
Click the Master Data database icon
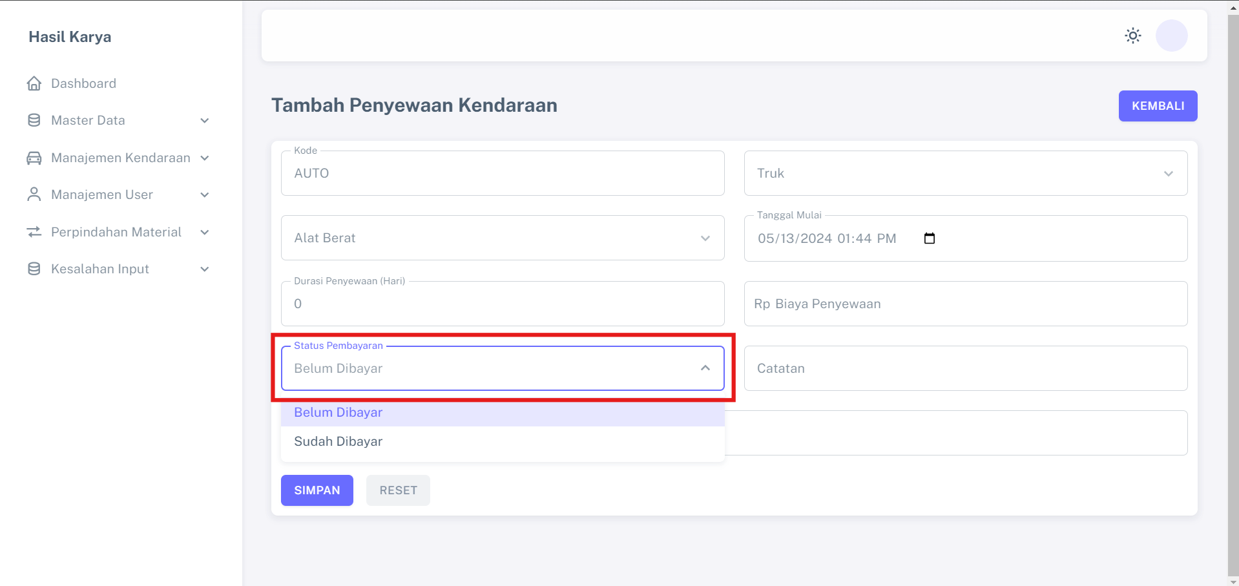point(34,120)
